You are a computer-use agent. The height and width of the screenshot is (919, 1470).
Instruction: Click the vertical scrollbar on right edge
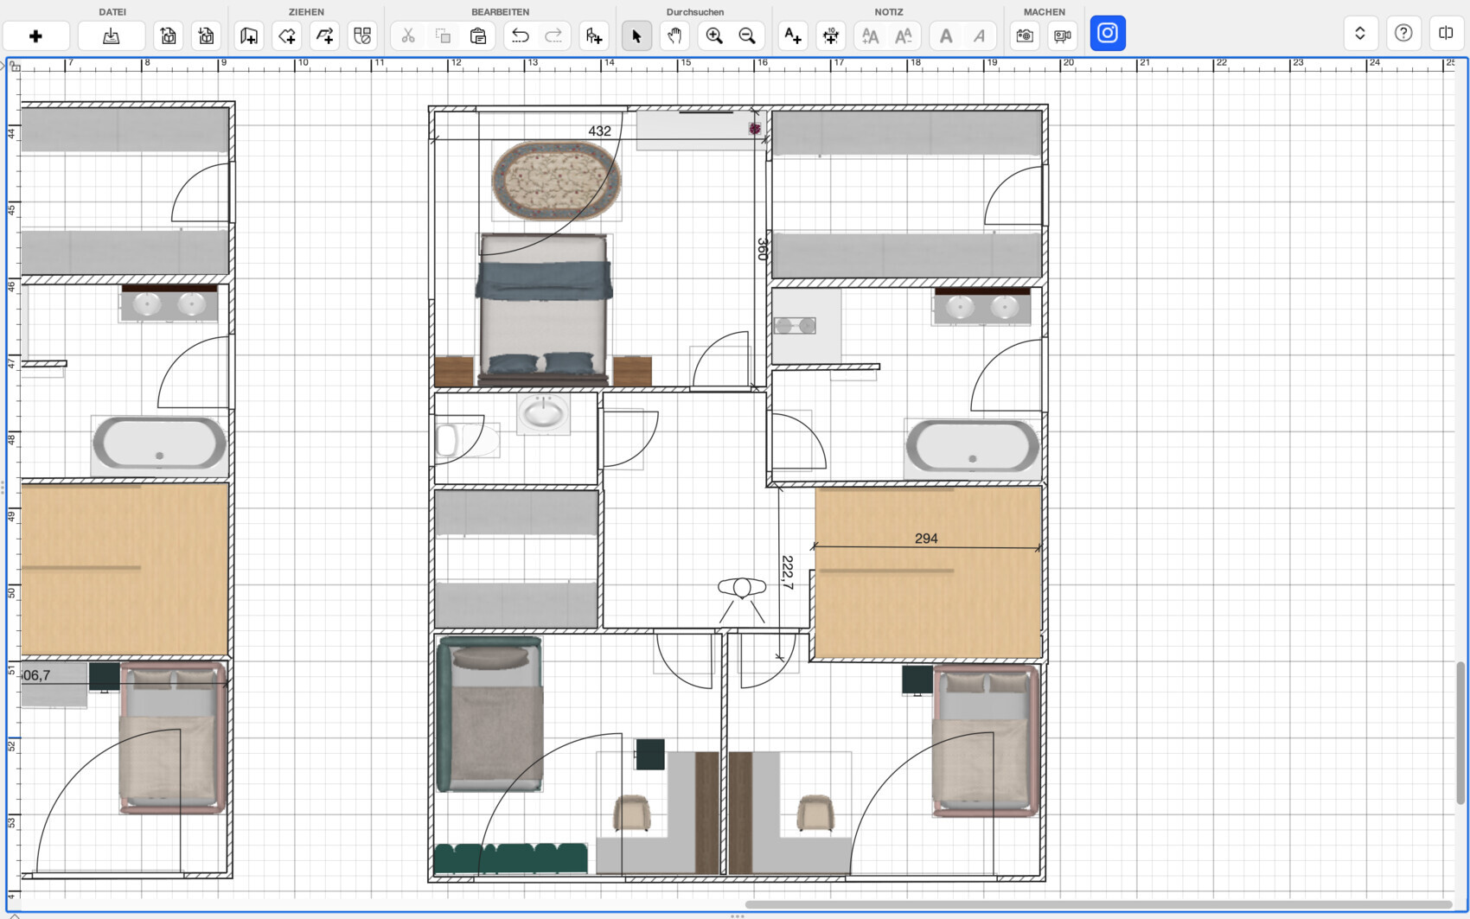[1460, 733]
